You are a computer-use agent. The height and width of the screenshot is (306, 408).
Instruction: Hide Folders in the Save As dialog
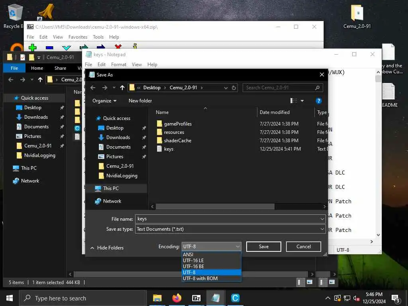107,248
